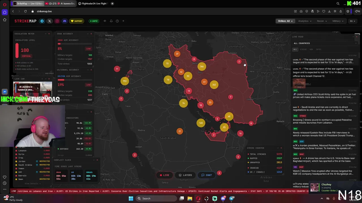This screenshot has height=203, width=362.
Task: Go back to previous page
Action: 13,11
